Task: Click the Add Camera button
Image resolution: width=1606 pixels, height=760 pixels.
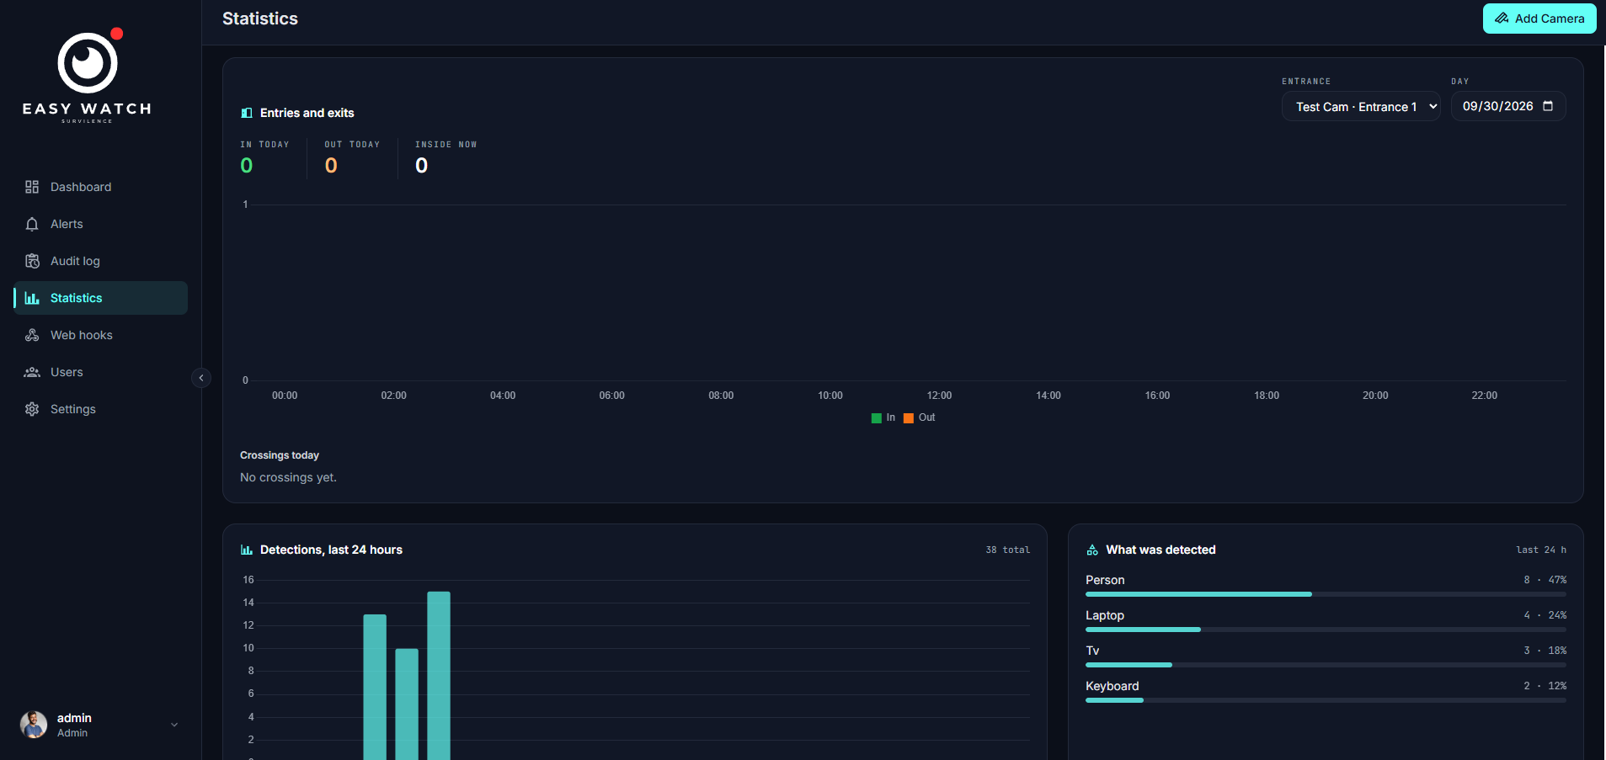Action: [x=1539, y=19]
